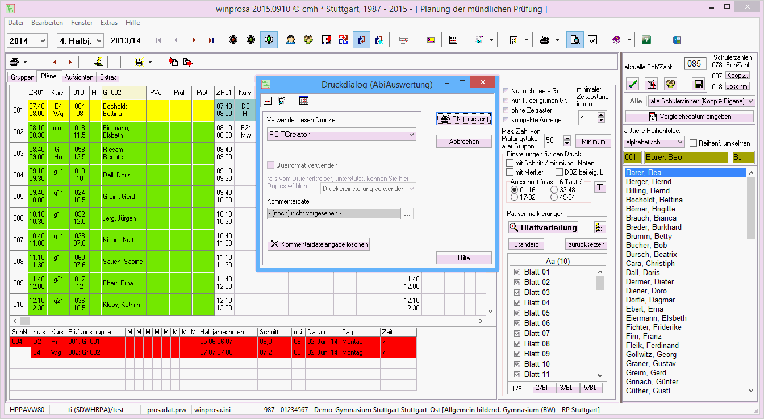Click the calendar icon in Druckdialog toolbar

pos(304,101)
